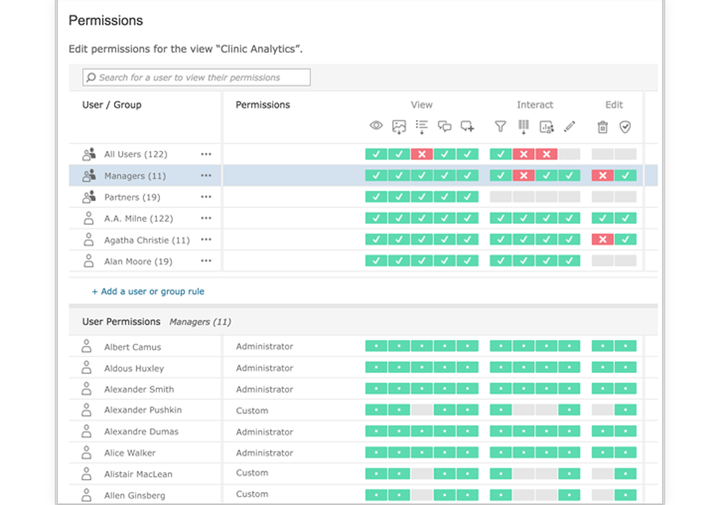This screenshot has height=505, width=720.
Task: Click Add a user or group rule
Action: coord(148,291)
